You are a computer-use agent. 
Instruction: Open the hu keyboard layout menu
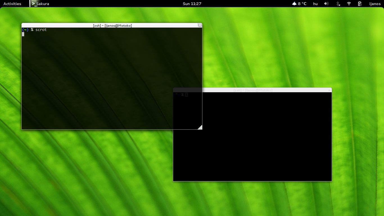pos(315,4)
